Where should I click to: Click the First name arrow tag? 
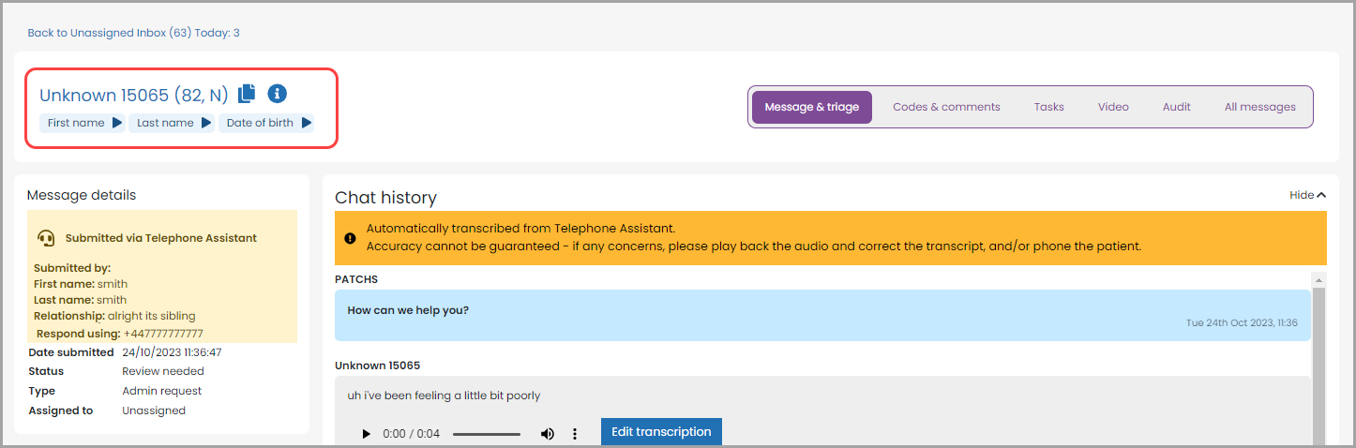83,123
